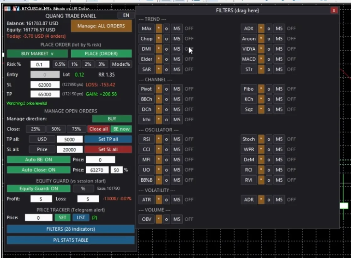351x258 pixels.
Task: Switch Manage direction BUY button
Action: [x=112, y=119]
